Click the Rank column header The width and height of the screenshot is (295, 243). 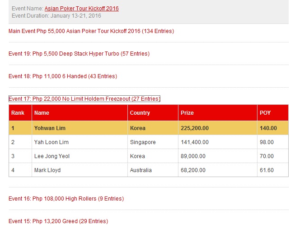pyautogui.click(x=18, y=113)
